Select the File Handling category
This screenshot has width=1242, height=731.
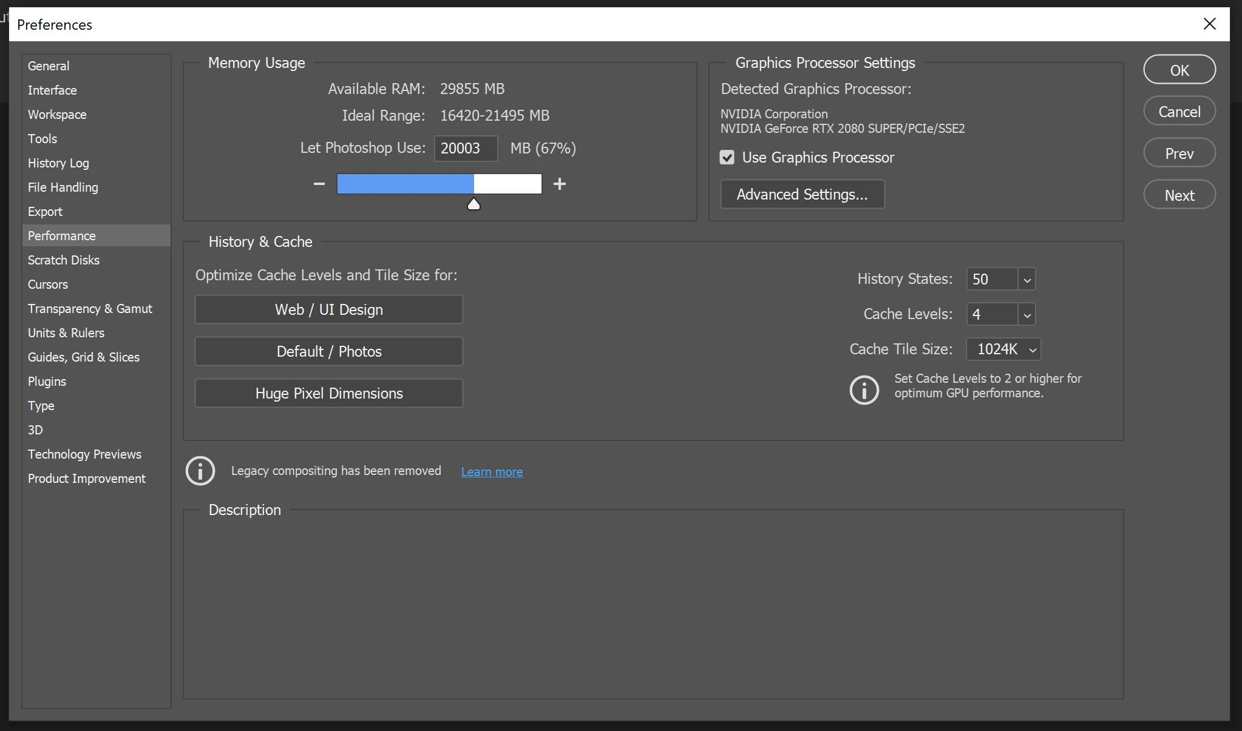63,187
